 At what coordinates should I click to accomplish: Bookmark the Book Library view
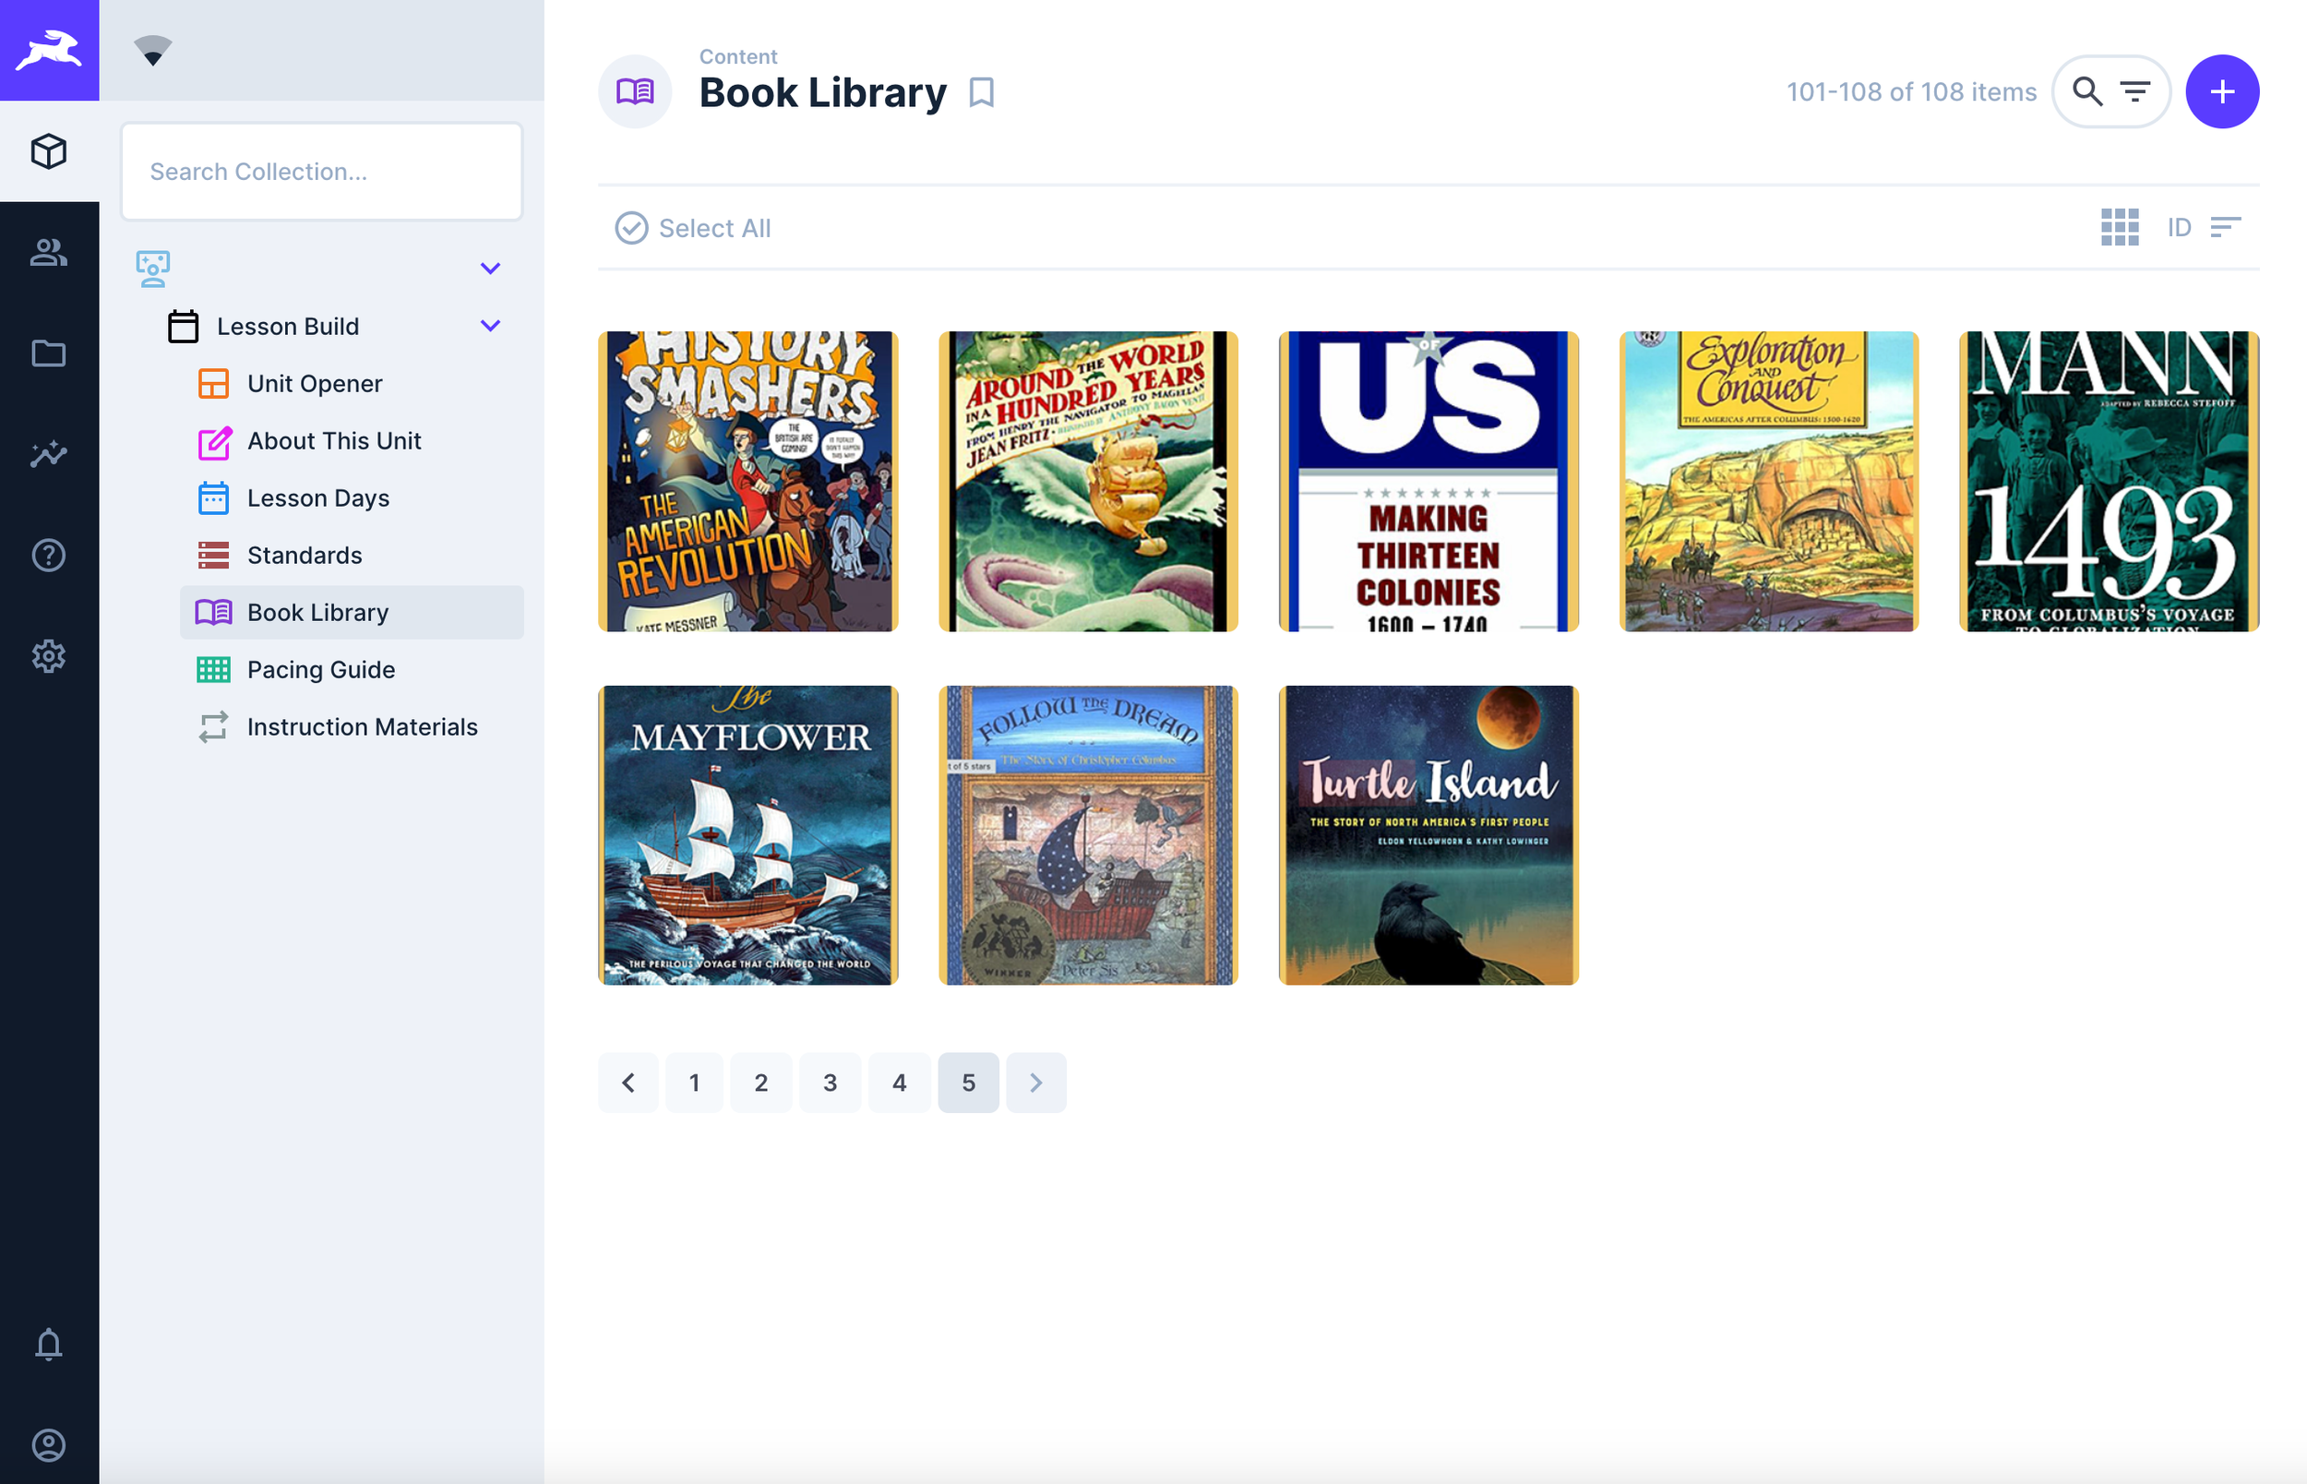(x=981, y=92)
